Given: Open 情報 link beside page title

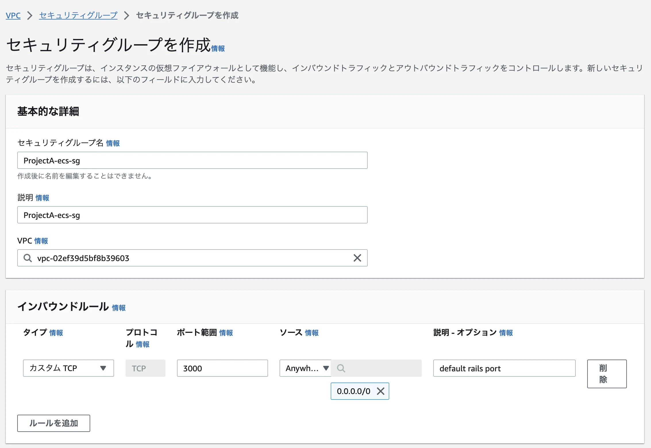Looking at the screenshot, I should (218, 49).
